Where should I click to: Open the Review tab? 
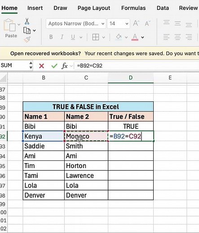point(188,8)
